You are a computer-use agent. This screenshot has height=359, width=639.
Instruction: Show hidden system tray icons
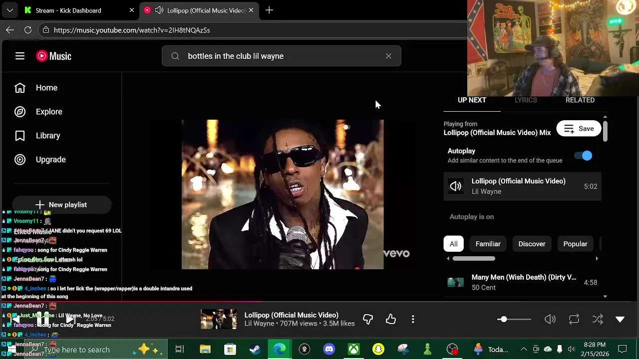[x=523, y=349]
